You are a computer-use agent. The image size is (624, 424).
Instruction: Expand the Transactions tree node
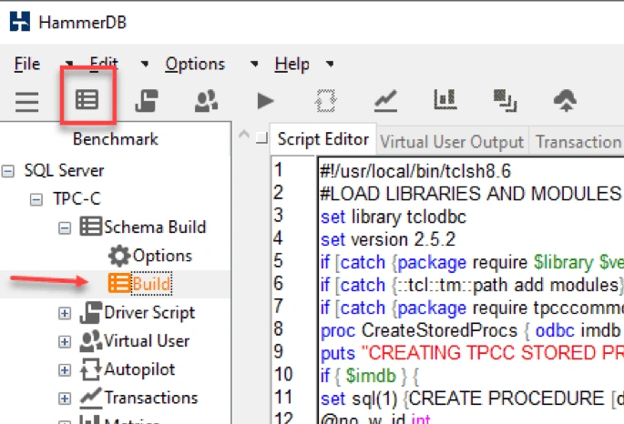pyautogui.click(x=65, y=399)
